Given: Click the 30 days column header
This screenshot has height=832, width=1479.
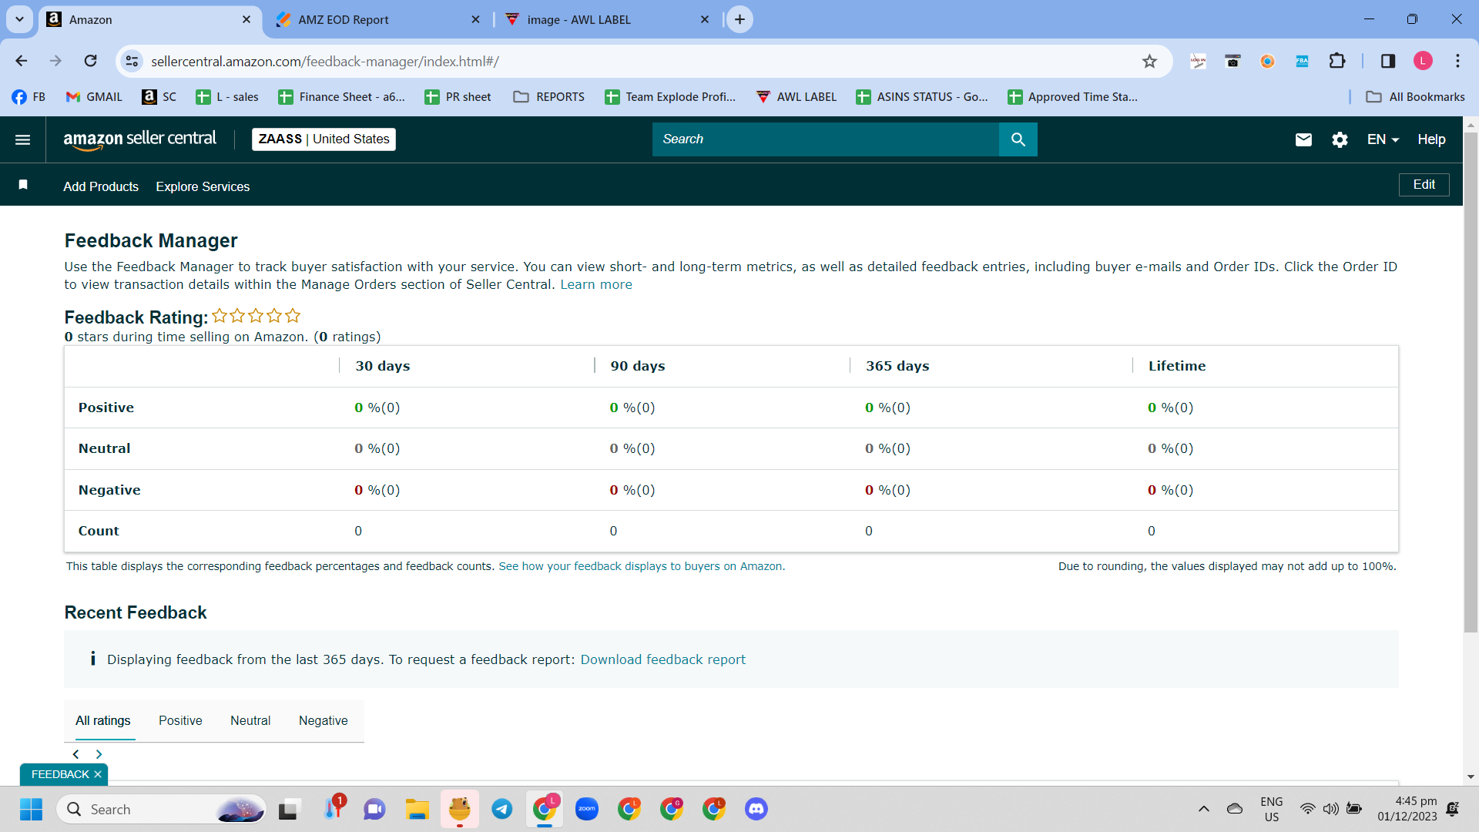Looking at the screenshot, I should coord(383,366).
